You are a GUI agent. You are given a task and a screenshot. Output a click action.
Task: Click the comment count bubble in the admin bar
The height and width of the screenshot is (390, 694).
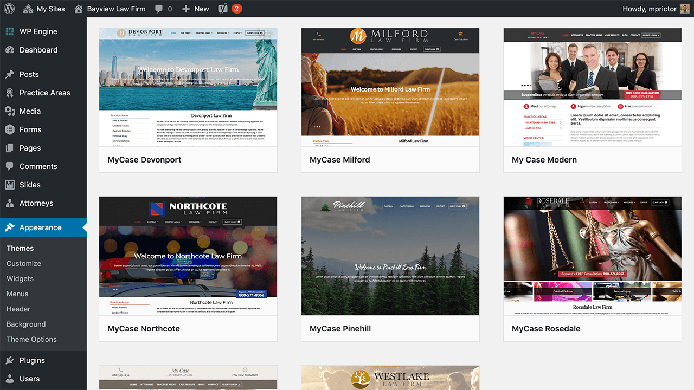[x=163, y=9]
